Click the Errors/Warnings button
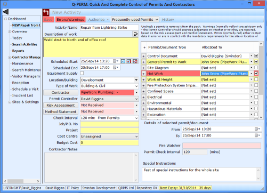The width and height of the screenshot is (267, 193). pos(70,20)
